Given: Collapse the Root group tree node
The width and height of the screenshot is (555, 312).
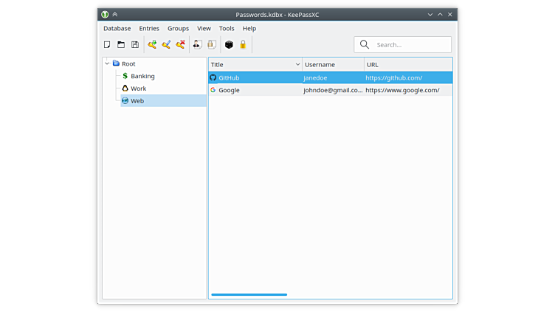Looking at the screenshot, I should 107,63.
